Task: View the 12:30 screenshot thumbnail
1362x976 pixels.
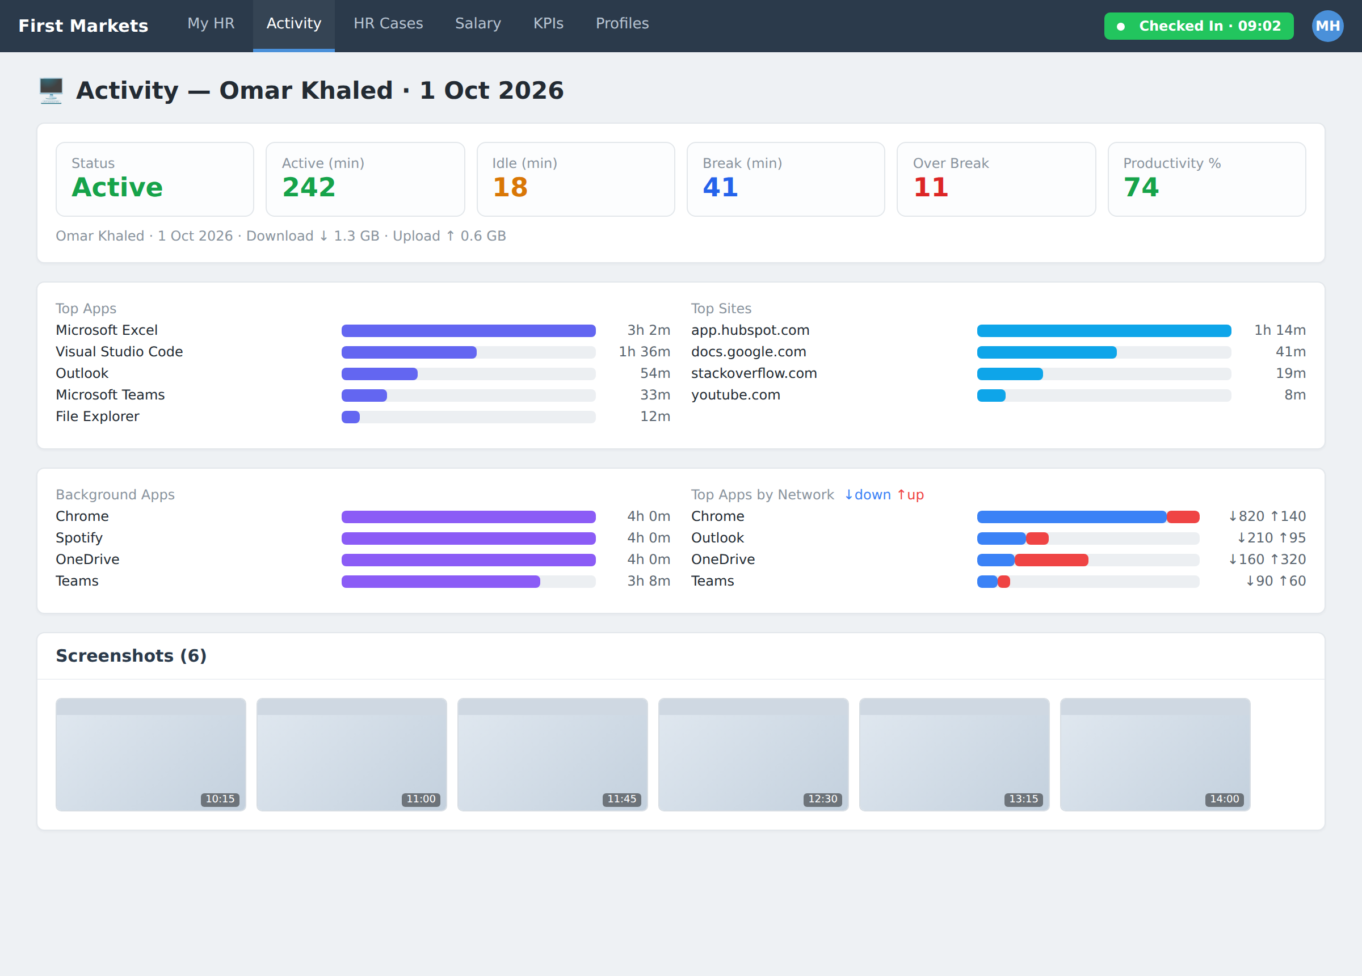Action: click(x=753, y=754)
